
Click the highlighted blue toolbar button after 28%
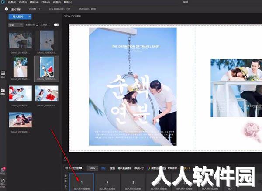(x=103, y=168)
